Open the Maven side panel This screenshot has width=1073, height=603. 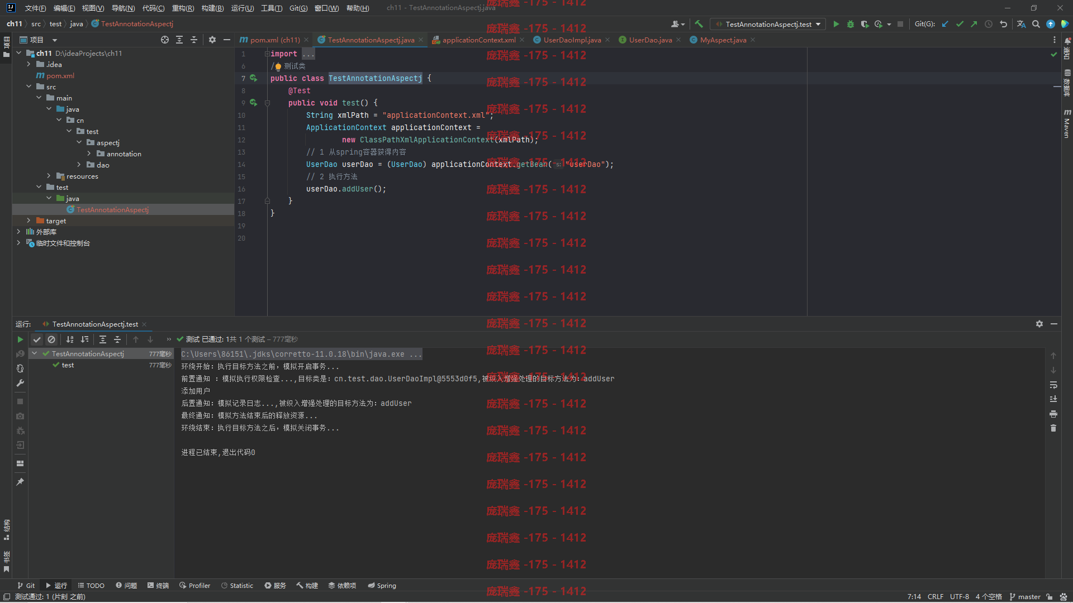1067,124
